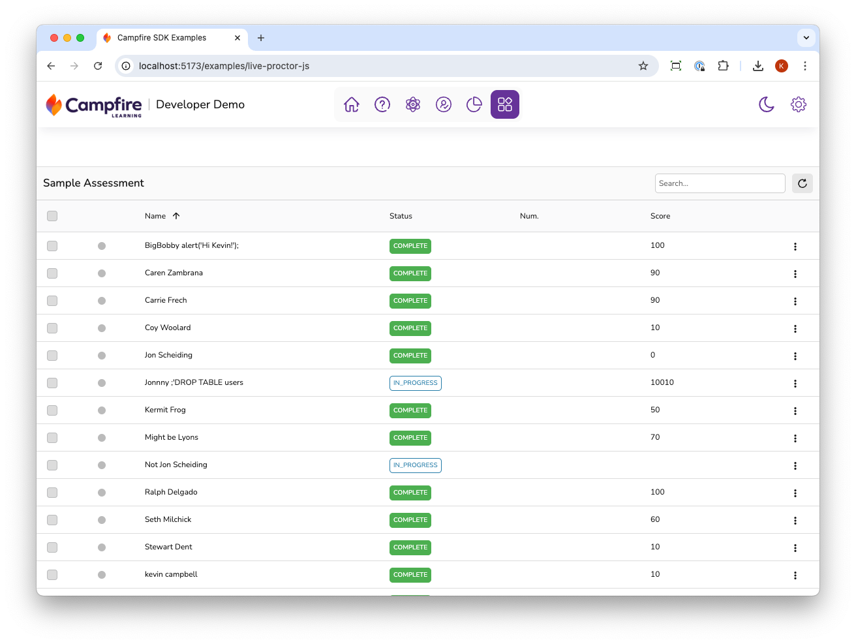Open row menu for Caren Zambrana
856x644 pixels.
(x=795, y=274)
